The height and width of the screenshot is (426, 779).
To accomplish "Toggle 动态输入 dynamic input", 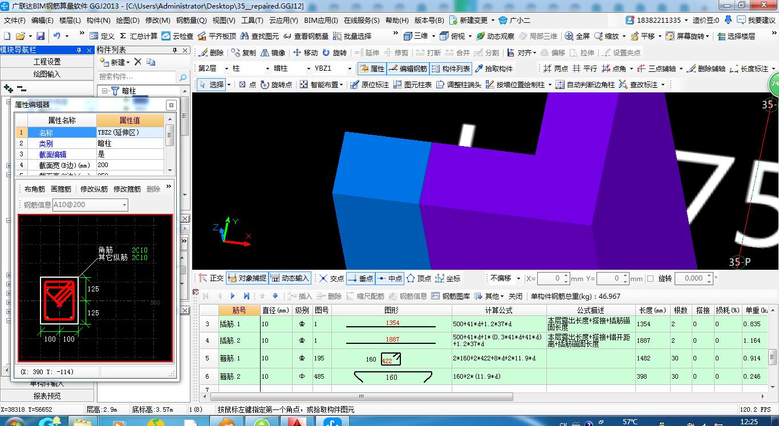I will 290,278.
